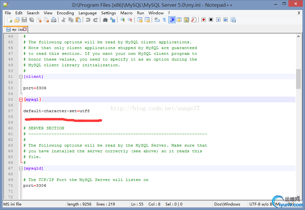The width and height of the screenshot is (305, 210).
Task: Click the vertical scrollbar thumb
Action: [298, 79]
